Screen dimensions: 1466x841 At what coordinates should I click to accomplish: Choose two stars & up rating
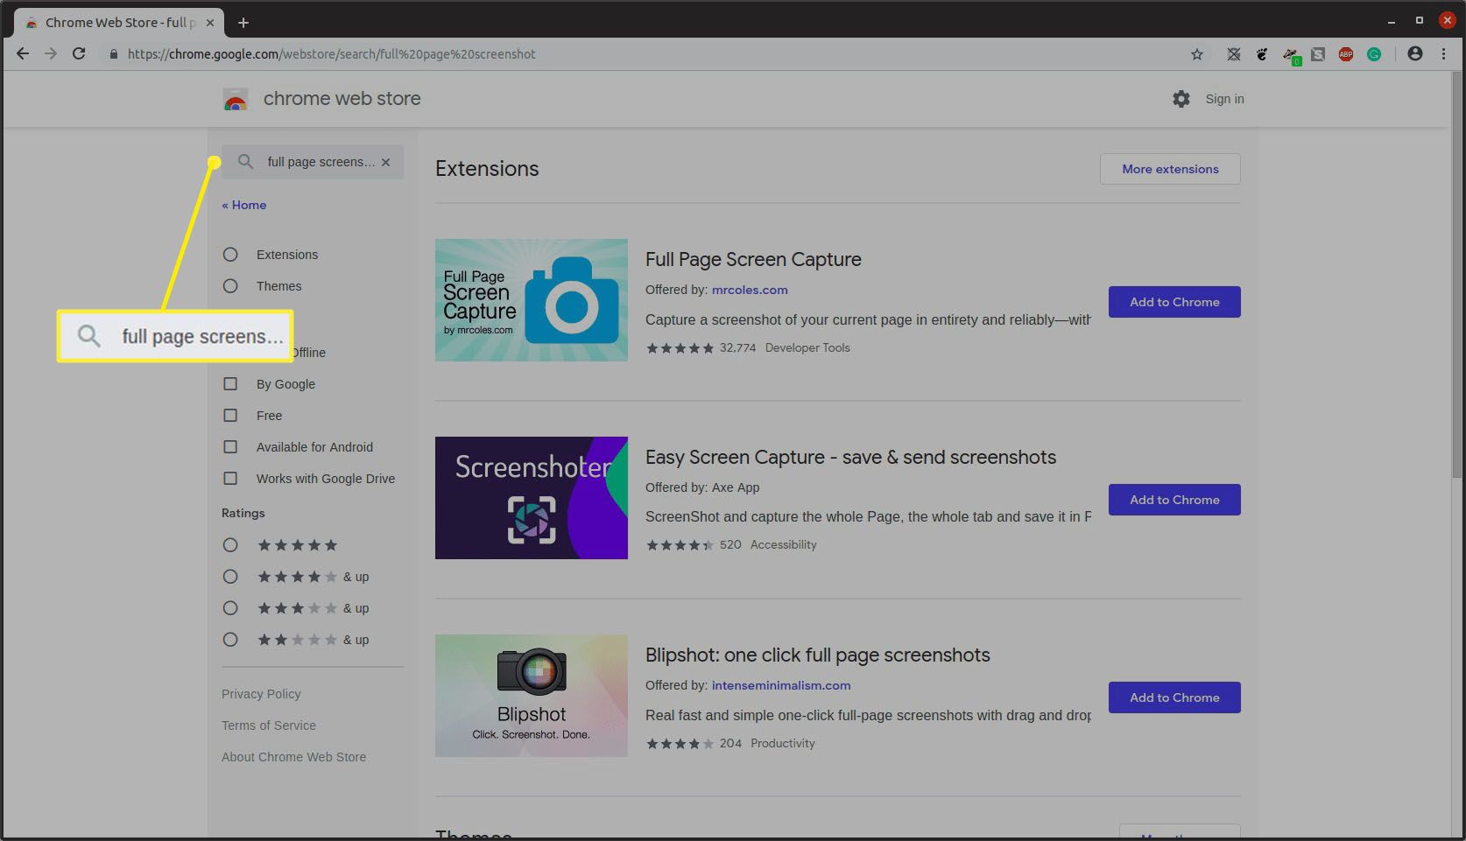point(230,640)
